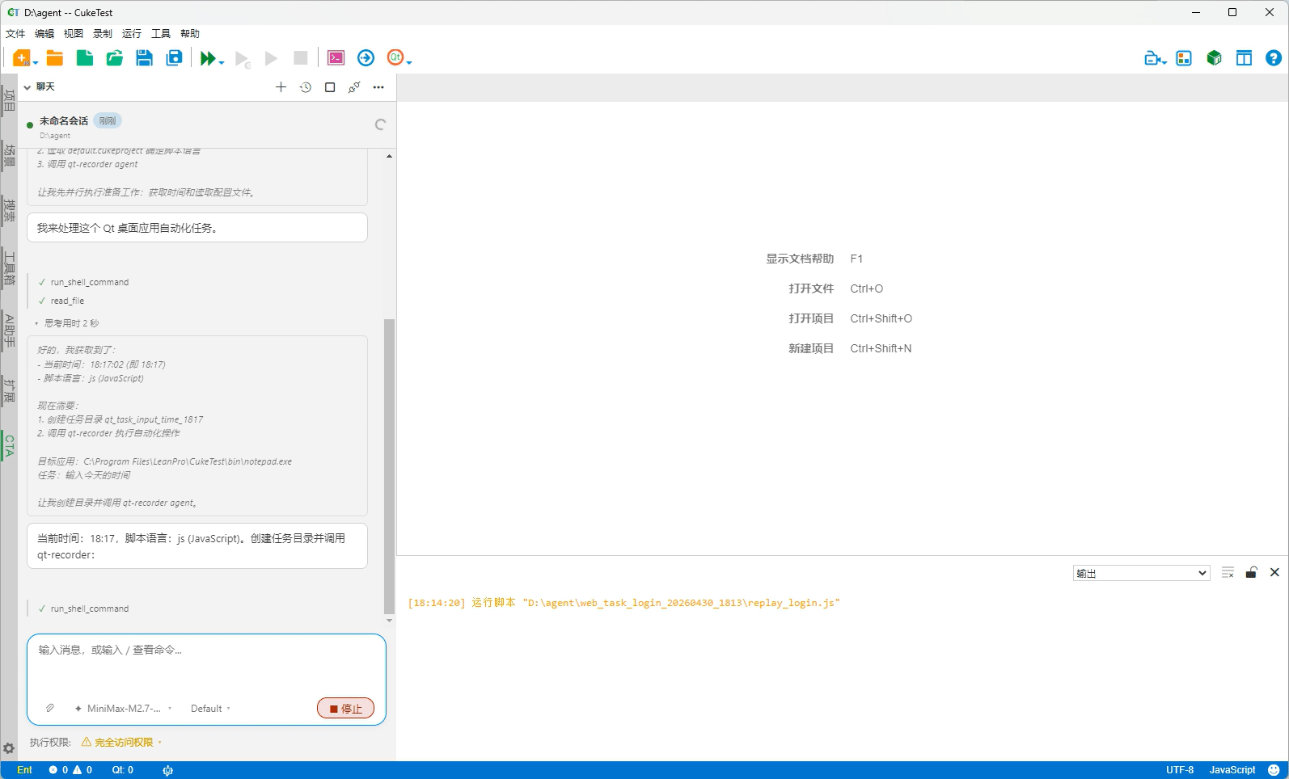Click the gray stop square in toolbar
The height and width of the screenshot is (779, 1289).
[301, 58]
